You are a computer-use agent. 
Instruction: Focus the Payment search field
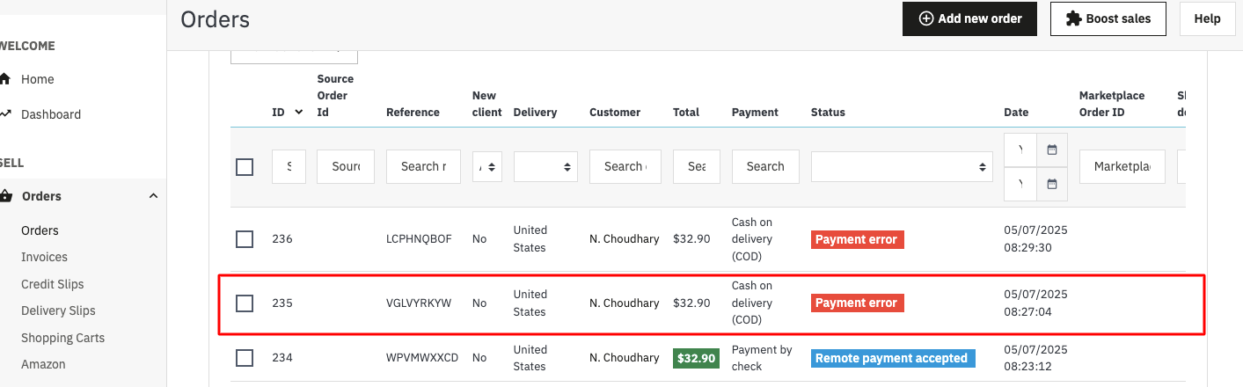[765, 166]
